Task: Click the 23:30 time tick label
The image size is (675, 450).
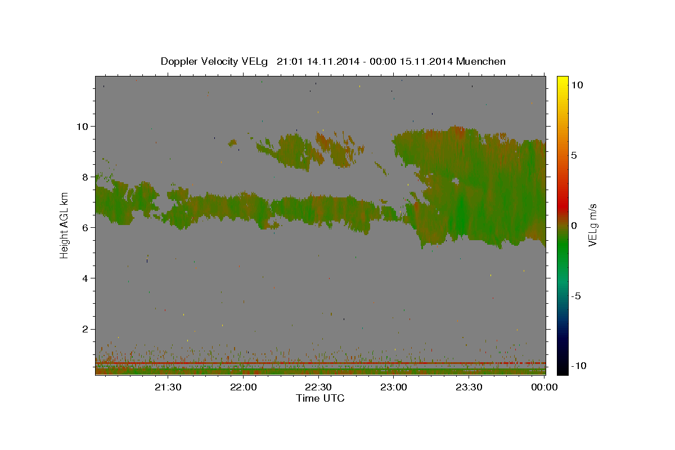Action: click(x=469, y=387)
